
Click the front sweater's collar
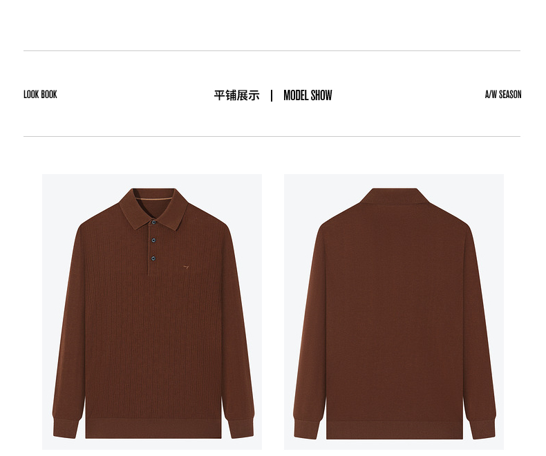pos(153,209)
